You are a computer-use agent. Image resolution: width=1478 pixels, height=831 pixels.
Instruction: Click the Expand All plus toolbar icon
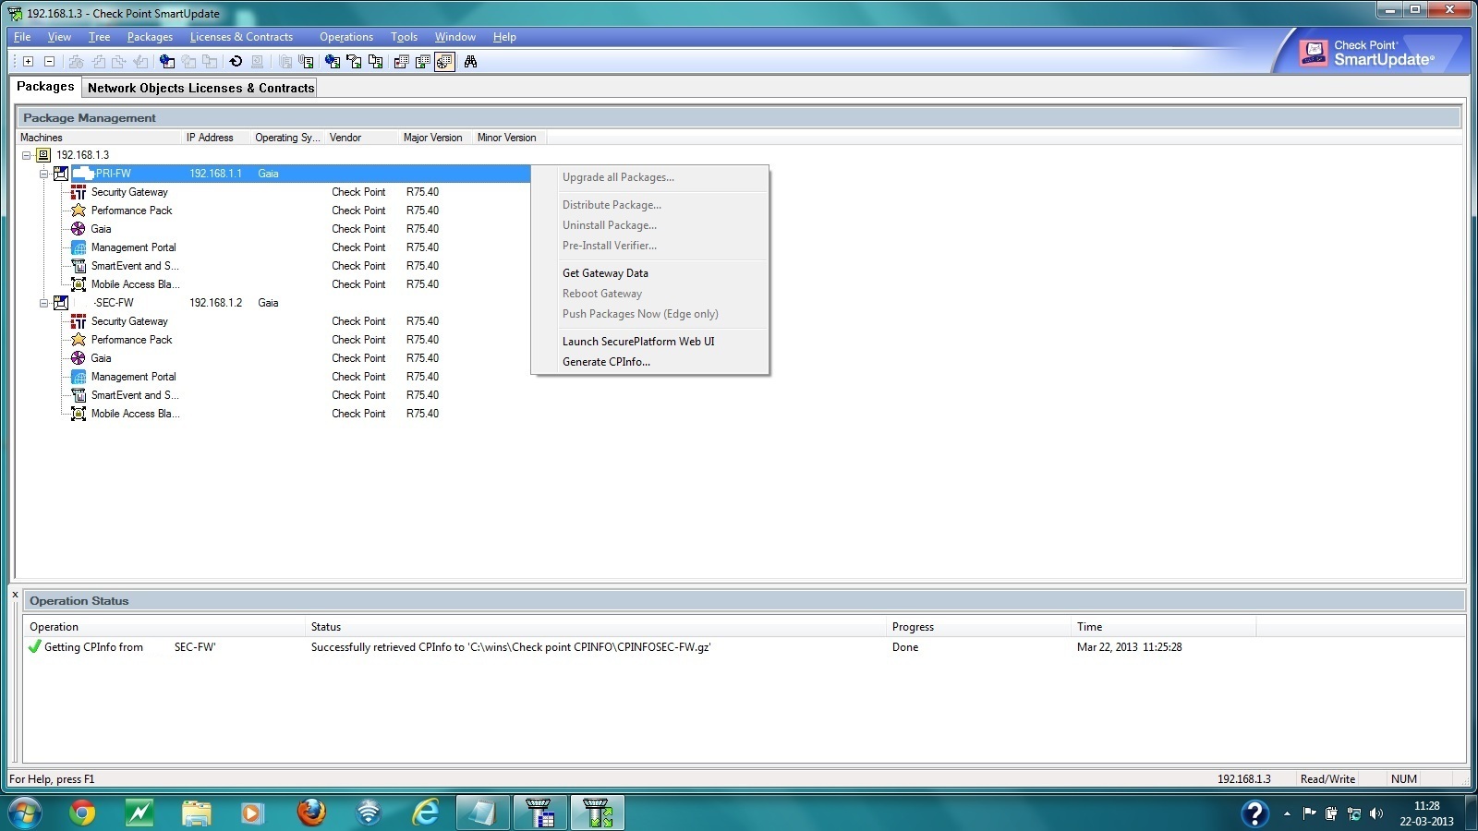29,62
